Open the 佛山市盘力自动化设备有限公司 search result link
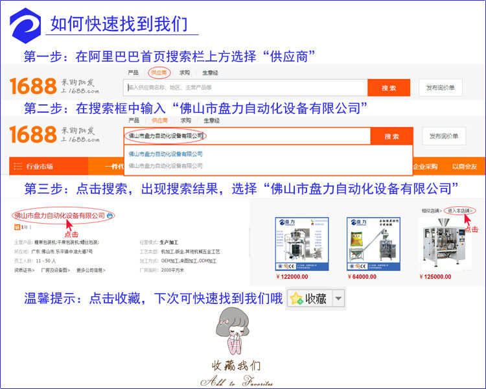Image resolution: width=486 pixels, height=389 pixels. (59, 215)
